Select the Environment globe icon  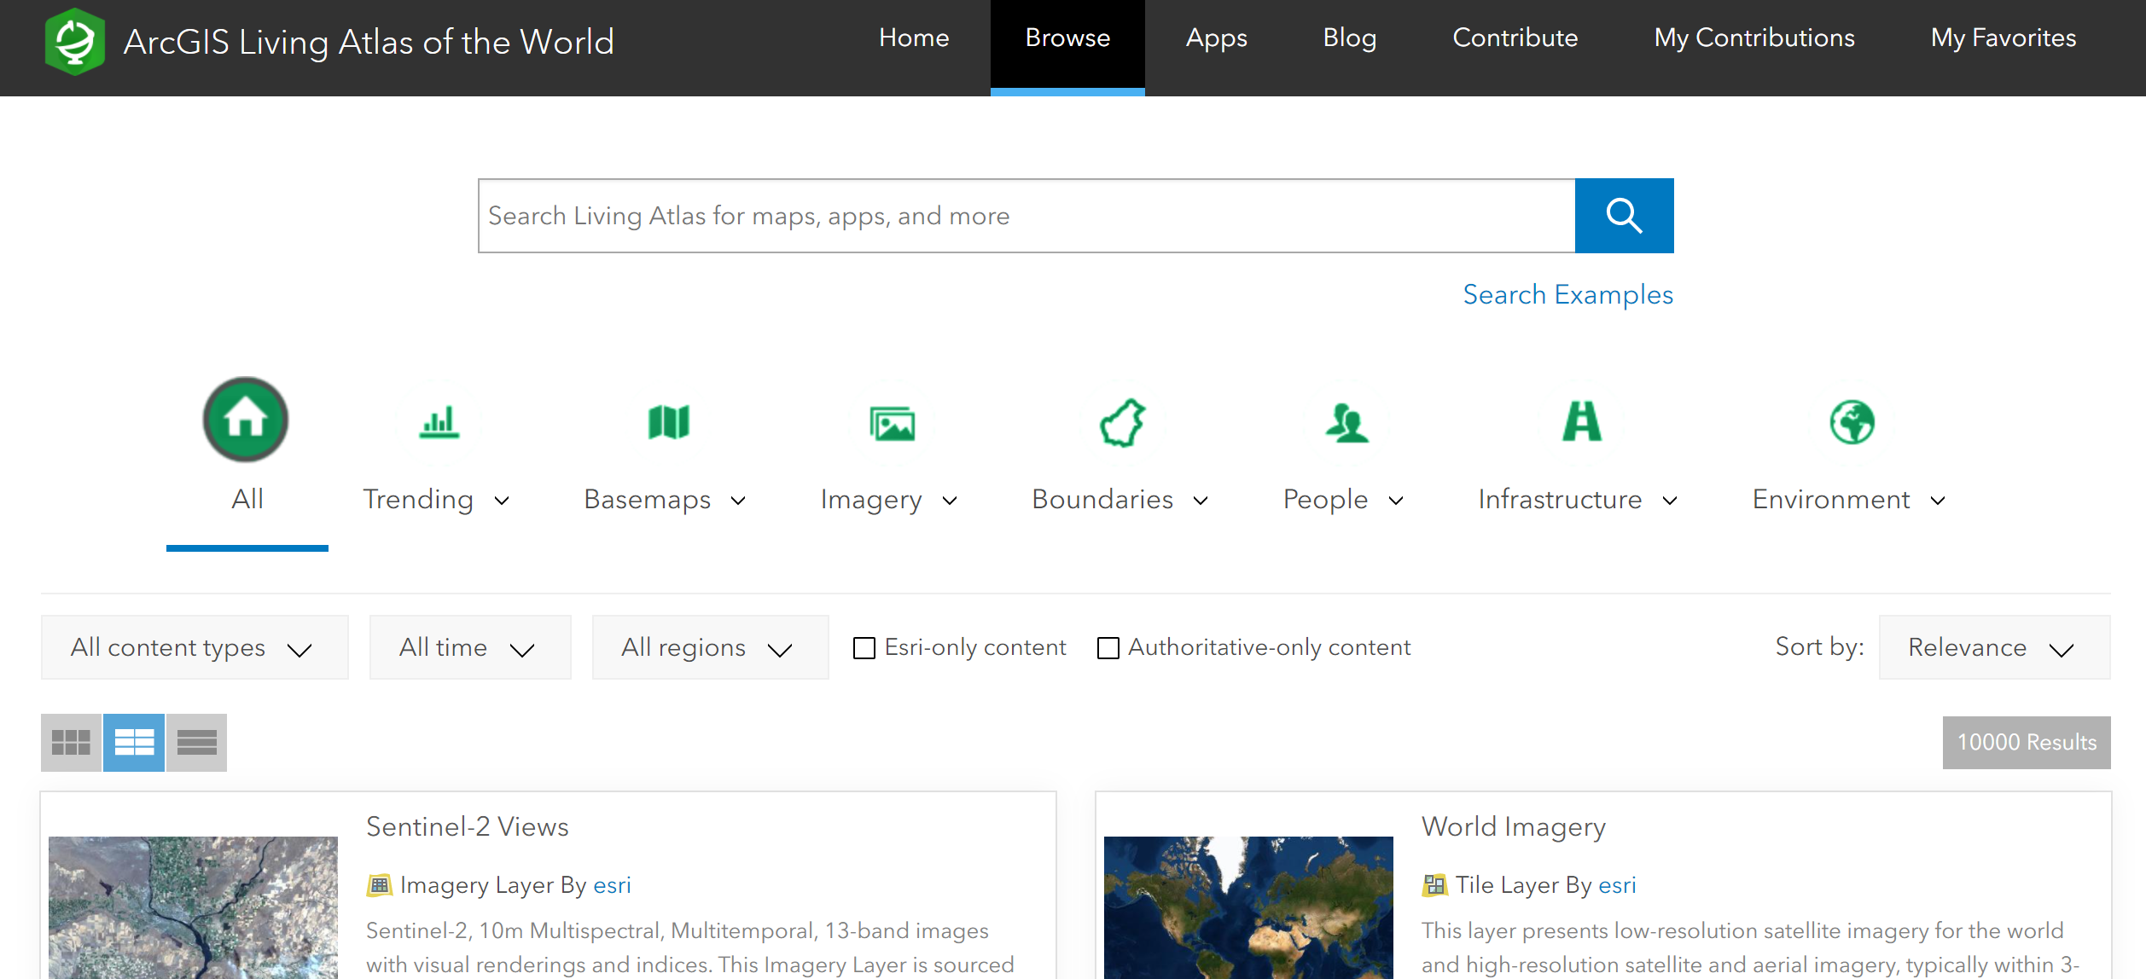coord(1852,422)
